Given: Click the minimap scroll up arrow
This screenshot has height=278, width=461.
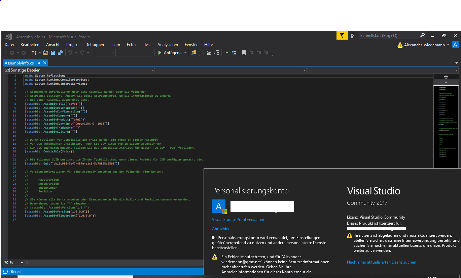Looking at the screenshot, I should point(446,82).
